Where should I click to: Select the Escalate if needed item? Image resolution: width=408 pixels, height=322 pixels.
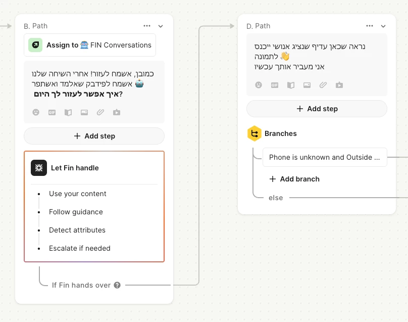click(80, 248)
